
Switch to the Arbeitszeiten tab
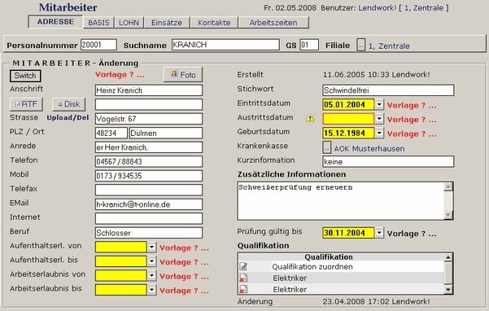[273, 23]
